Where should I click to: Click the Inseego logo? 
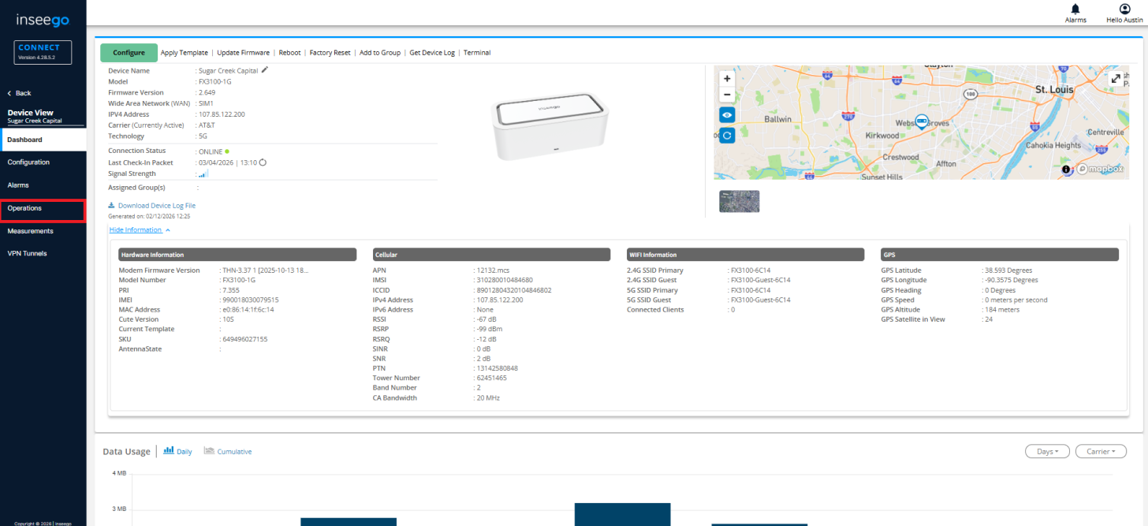43,21
